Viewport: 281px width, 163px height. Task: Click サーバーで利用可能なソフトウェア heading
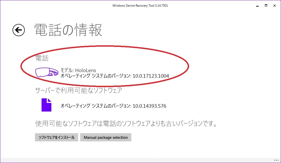pyautogui.click(x=78, y=90)
